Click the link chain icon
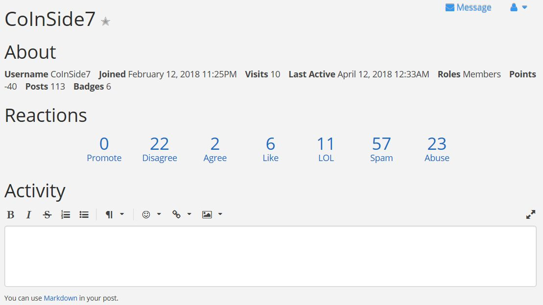Screen dimensions: 543x305 [176, 214]
